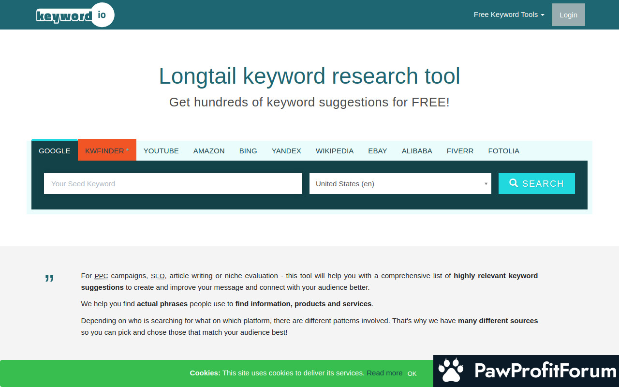Switch to the YANDEX tab
The image size is (619, 387).
[x=286, y=150]
